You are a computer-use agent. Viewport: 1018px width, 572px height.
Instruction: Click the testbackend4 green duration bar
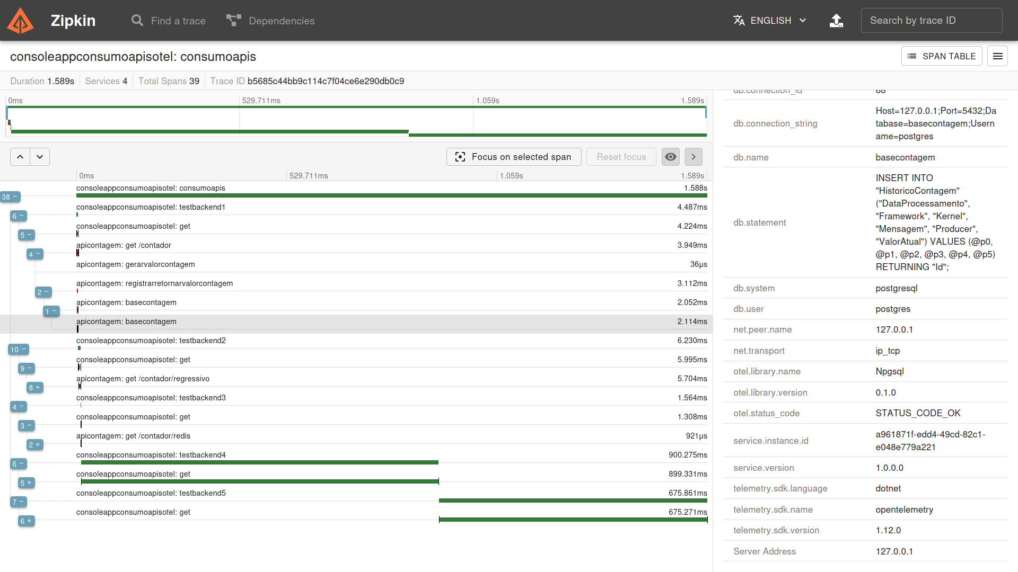tap(259, 462)
